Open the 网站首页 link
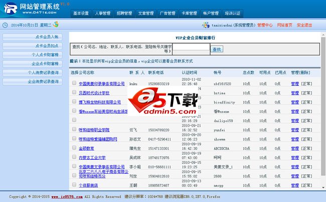The height and width of the screenshot is (202, 326). tap(285, 25)
